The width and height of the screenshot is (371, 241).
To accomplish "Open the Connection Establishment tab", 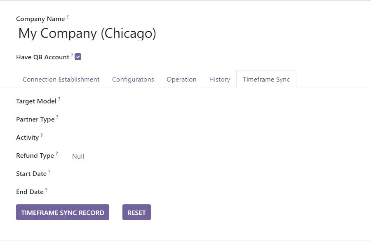I will tap(61, 79).
